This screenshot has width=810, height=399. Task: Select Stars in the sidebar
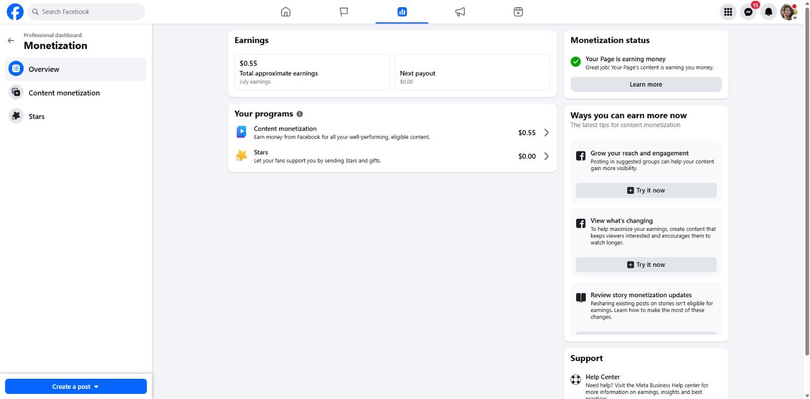coord(76,116)
